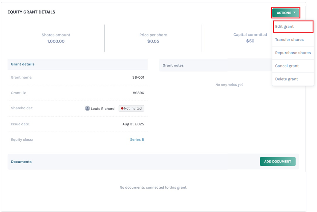Image resolution: width=317 pixels, height=212 pixels.
Task: Click the Louis Richard shareholder name
Action: pos(103,109)
